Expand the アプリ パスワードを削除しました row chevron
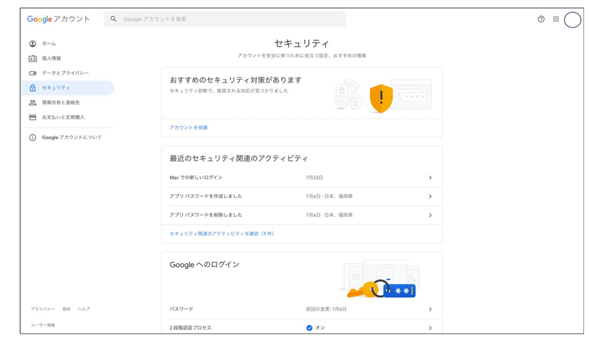589x338 pixels. [x=430, y=215]
